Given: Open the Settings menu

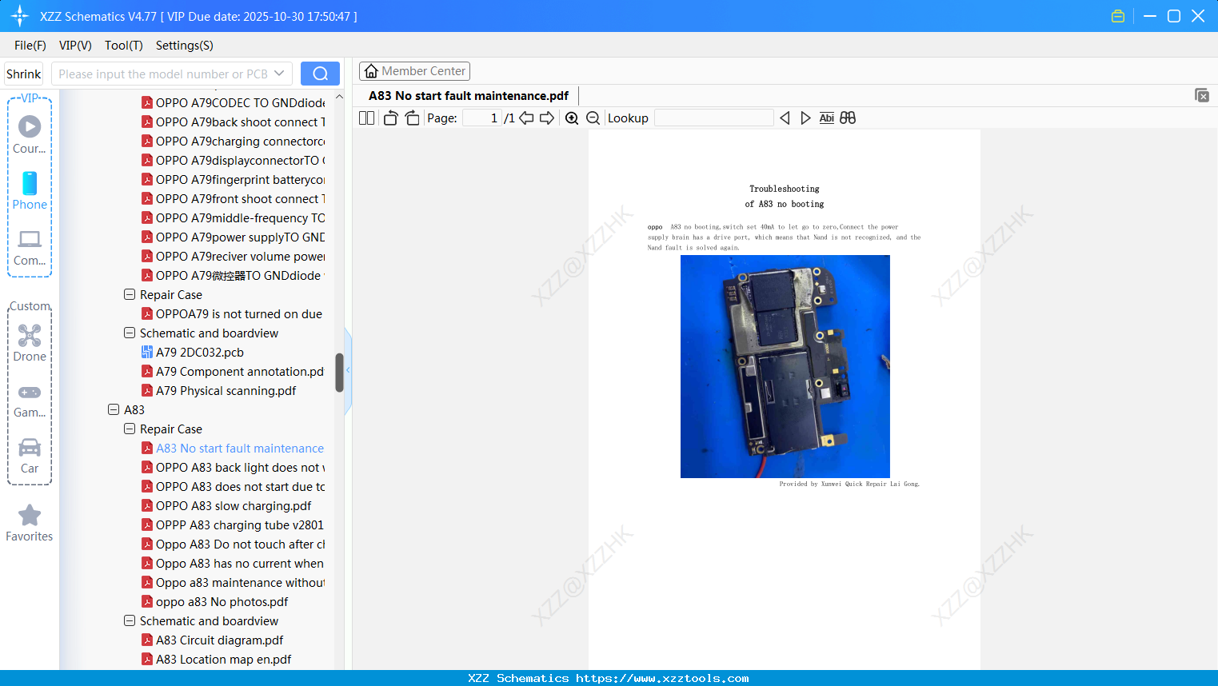Looking at the screenshot, I should (x=185, y=46).
